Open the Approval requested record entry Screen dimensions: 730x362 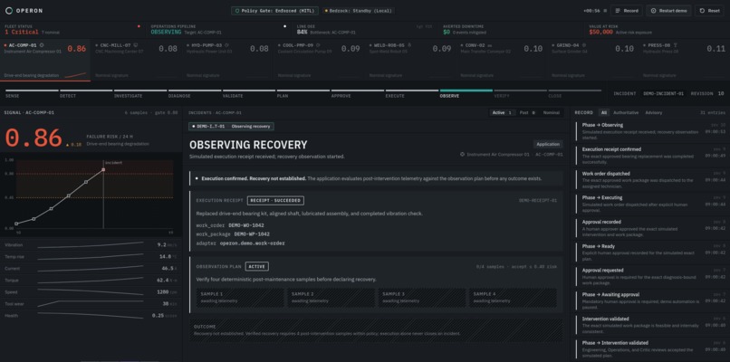650,276
